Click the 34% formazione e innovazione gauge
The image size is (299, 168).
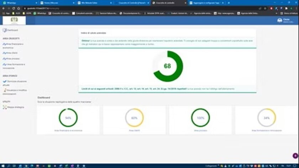click(267, 118)
